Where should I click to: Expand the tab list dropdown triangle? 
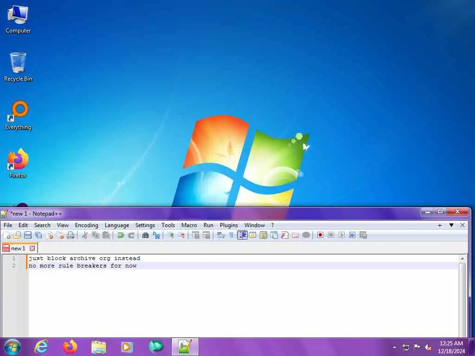point(451,225)
